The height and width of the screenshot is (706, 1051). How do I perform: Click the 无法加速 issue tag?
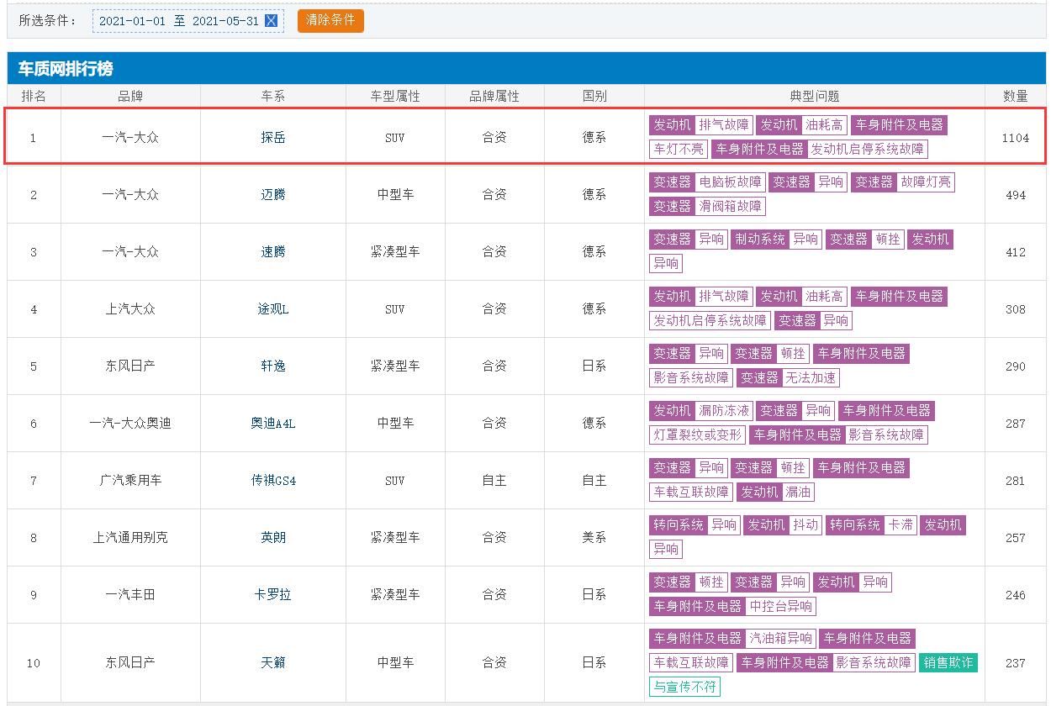(811, 378)
